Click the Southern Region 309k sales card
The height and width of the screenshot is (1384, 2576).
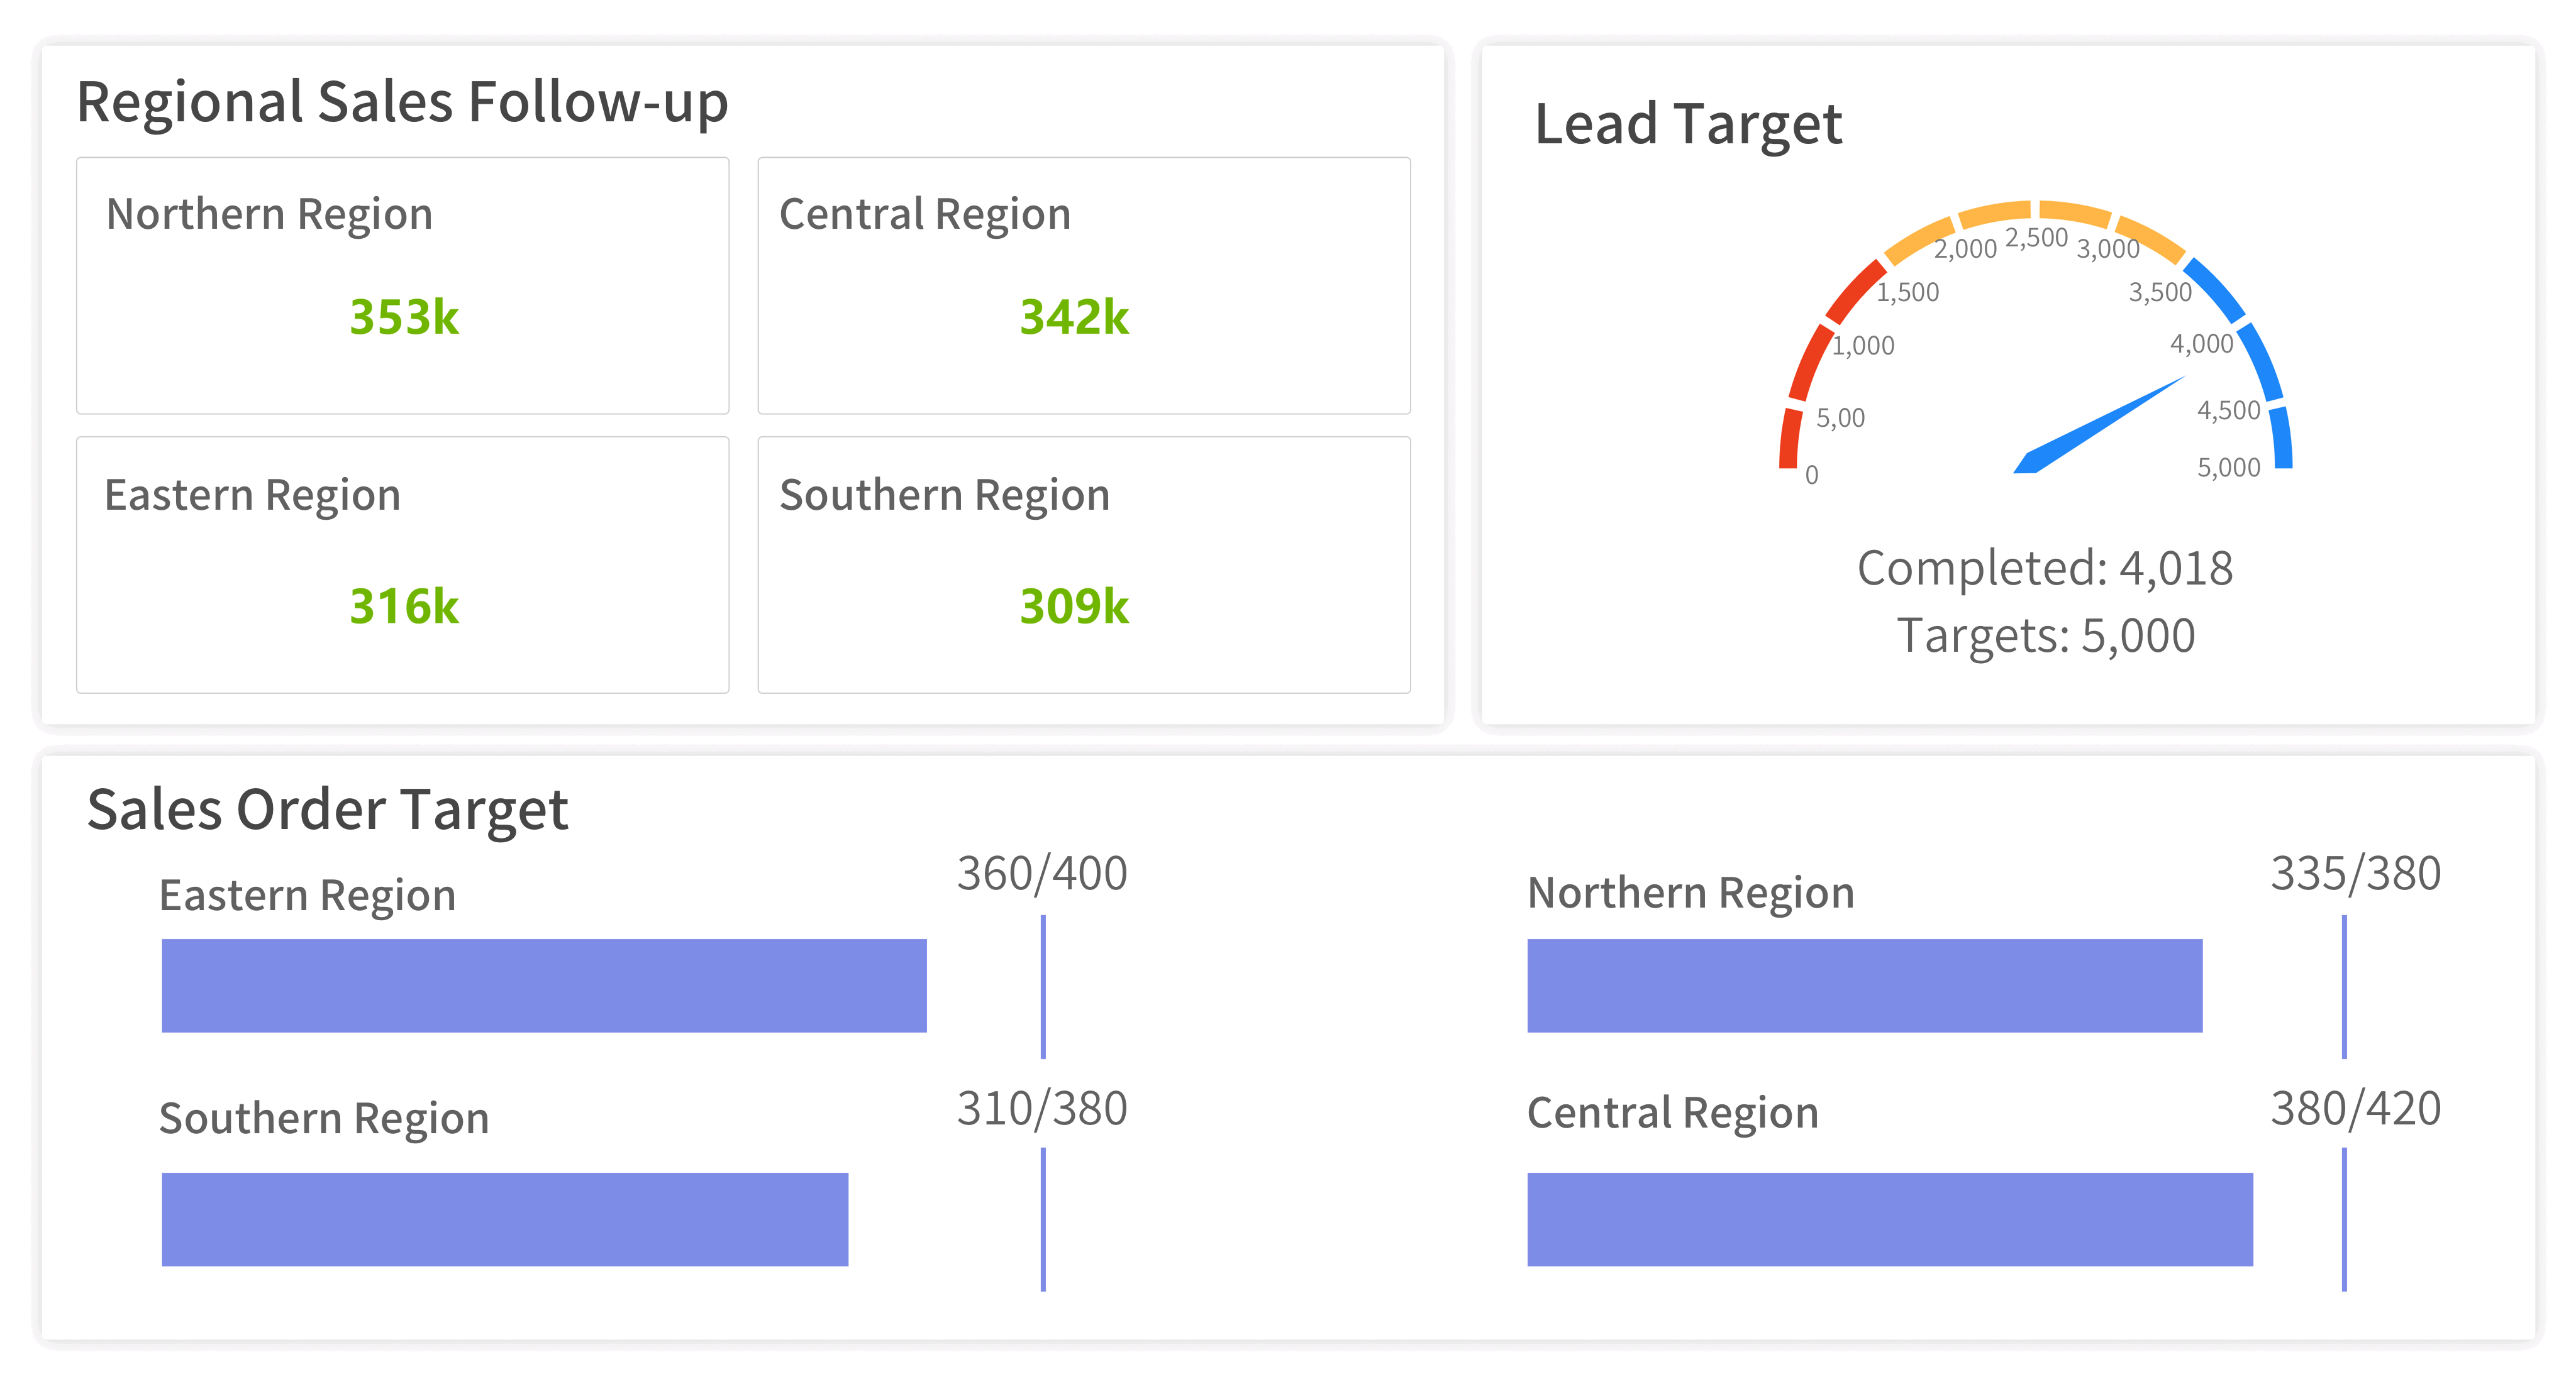point(1083,564)
